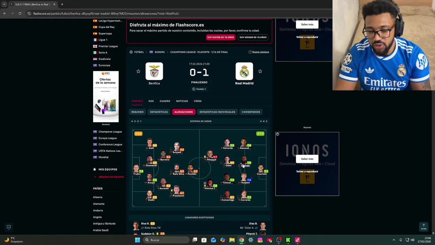
Task: Select the ALINEACIONES sub-tab
Action: pyautogui.click(x=184, y=112)
